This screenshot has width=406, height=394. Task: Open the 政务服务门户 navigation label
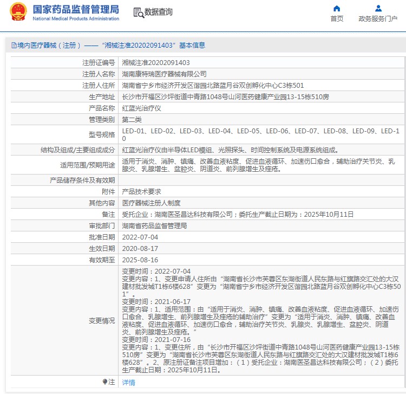[378, 19]
